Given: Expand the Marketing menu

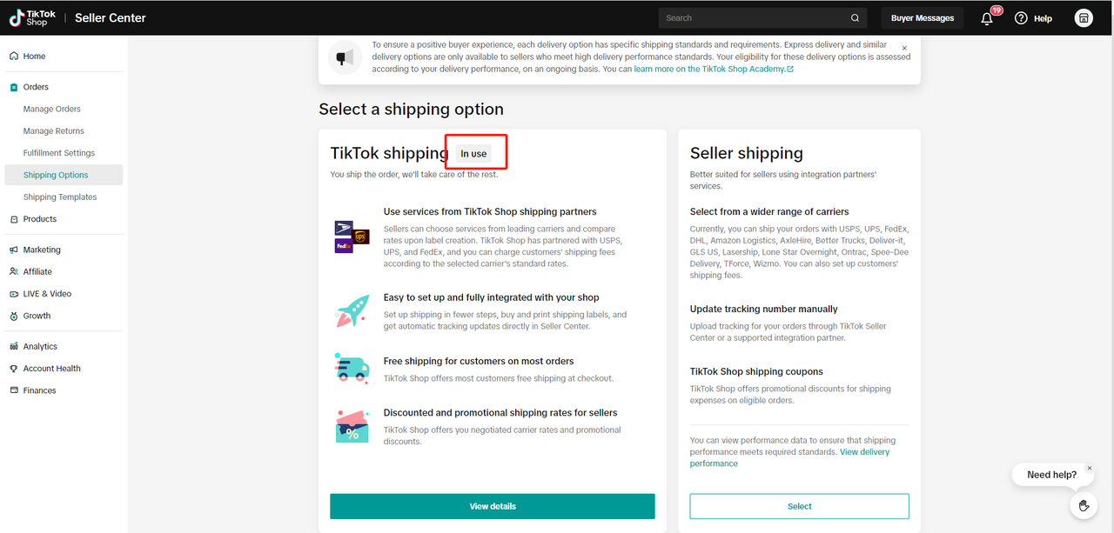Looking at the screenshot, I should click(x=42, y=250).
